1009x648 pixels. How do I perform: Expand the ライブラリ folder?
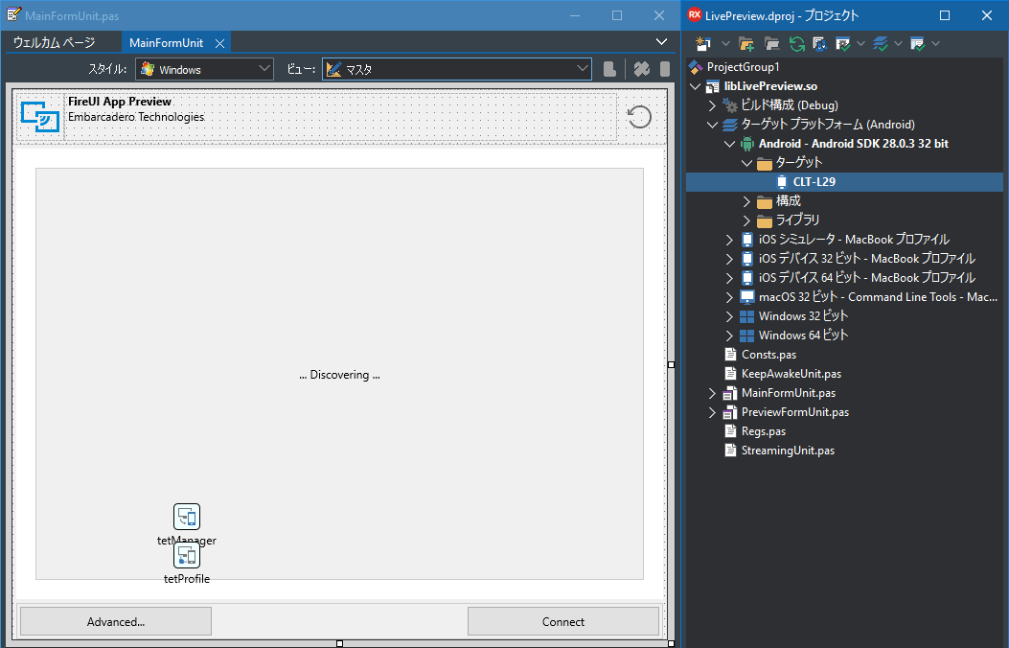pos(746,220)
